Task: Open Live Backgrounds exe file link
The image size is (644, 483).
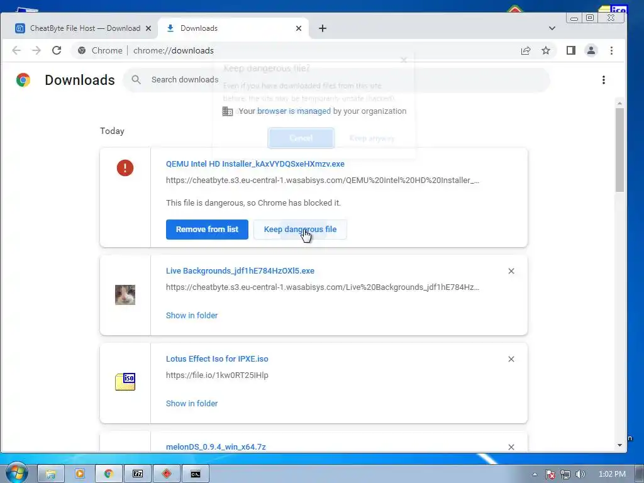Action: pos(240,271)
